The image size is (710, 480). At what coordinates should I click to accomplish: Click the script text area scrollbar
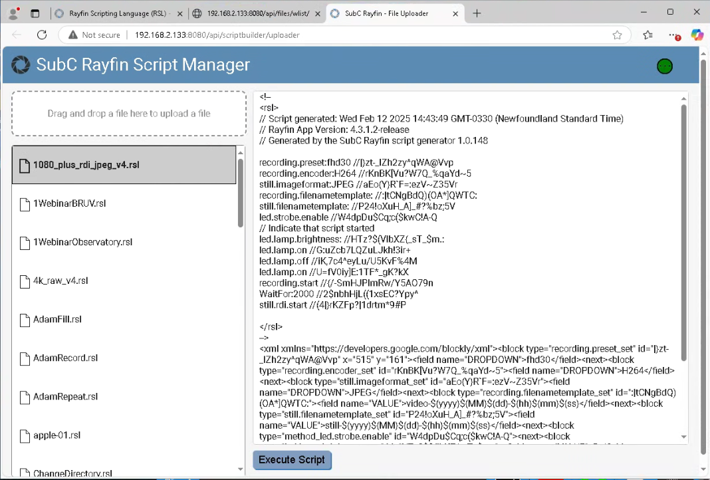683,233
